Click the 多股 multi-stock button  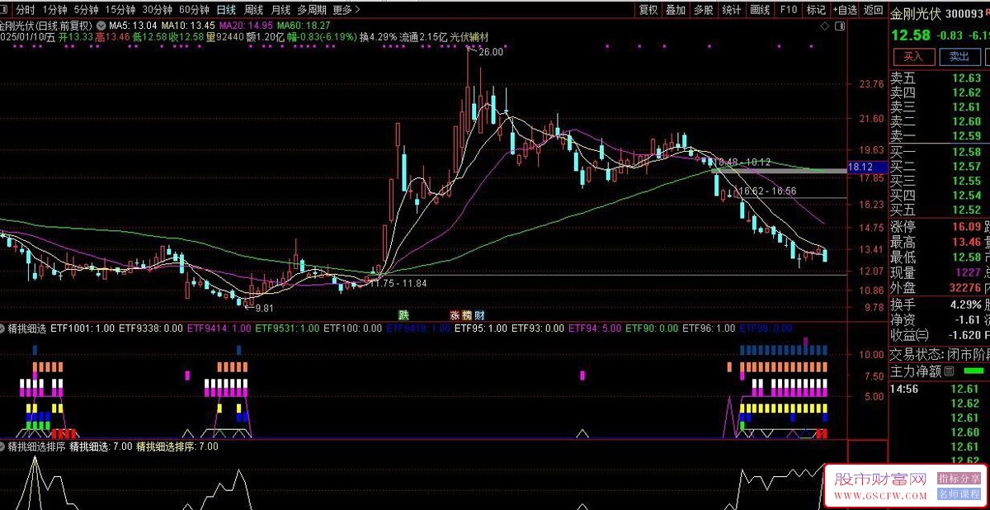[703, 10]
